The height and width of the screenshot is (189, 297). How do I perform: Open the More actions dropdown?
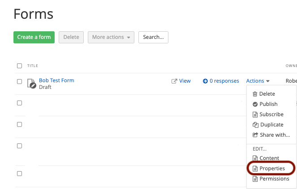click(x=111, y=37)
